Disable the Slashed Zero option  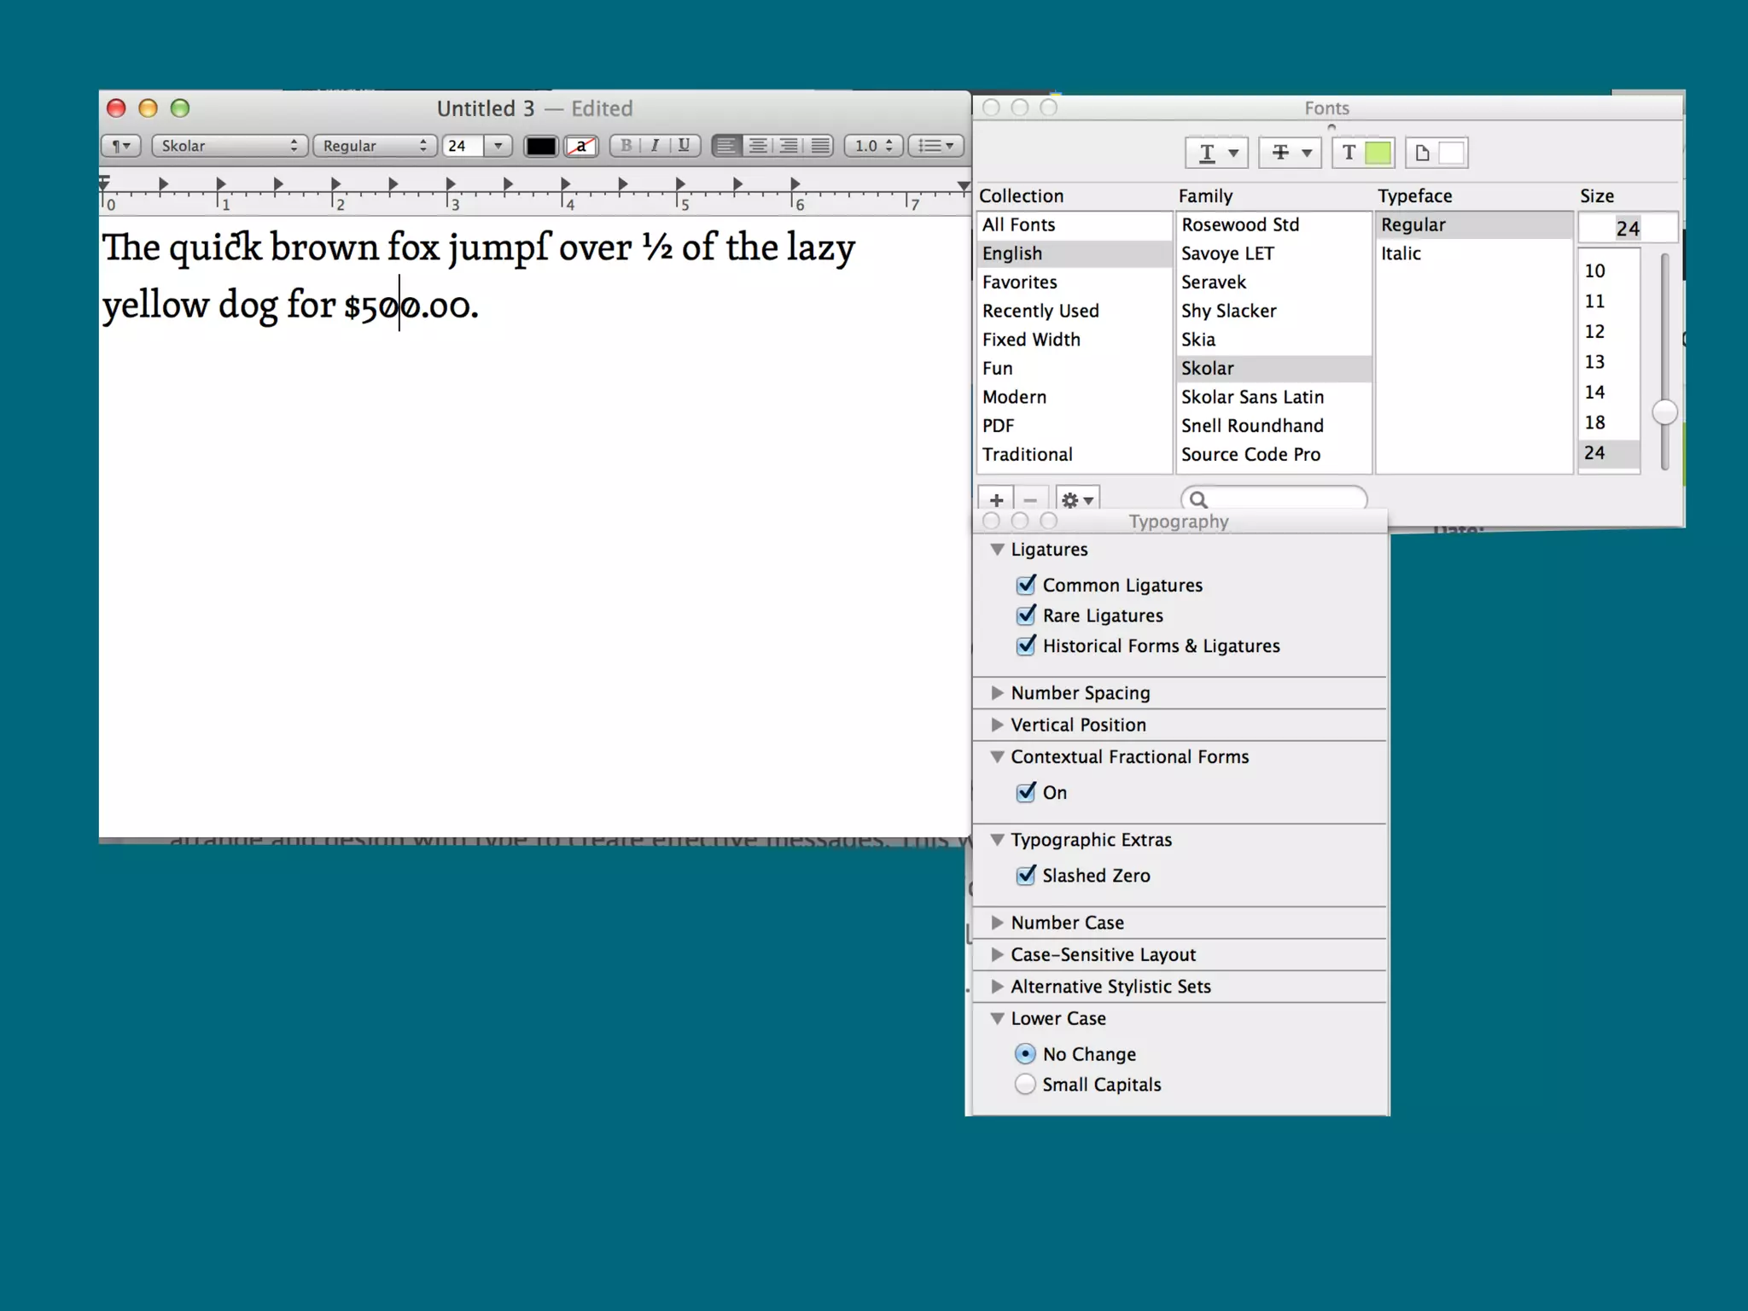point(1026,876)
